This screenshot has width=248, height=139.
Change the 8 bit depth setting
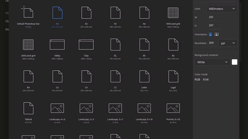[x=206, y=80]
